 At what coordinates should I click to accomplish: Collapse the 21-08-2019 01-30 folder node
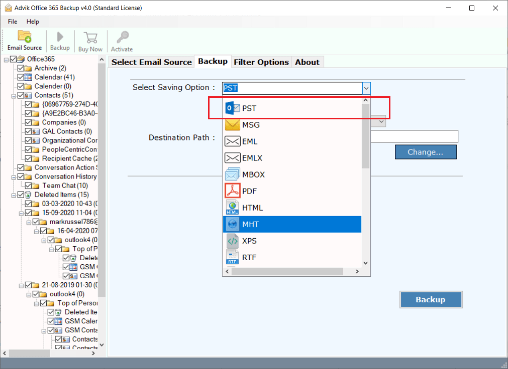coord(21,286)
